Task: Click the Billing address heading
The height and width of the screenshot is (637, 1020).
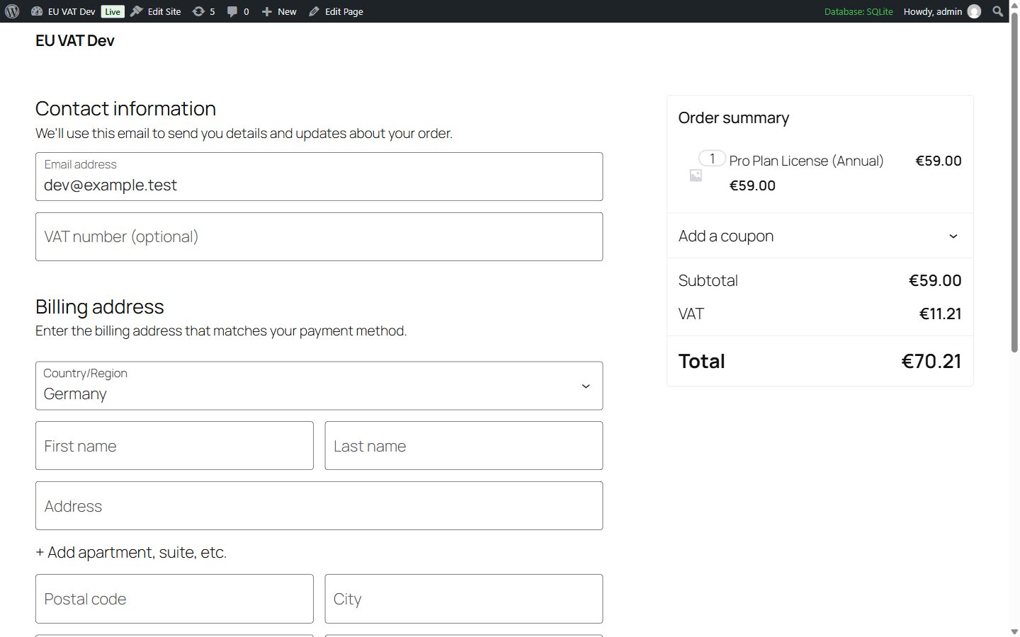Action: (100, 306)
